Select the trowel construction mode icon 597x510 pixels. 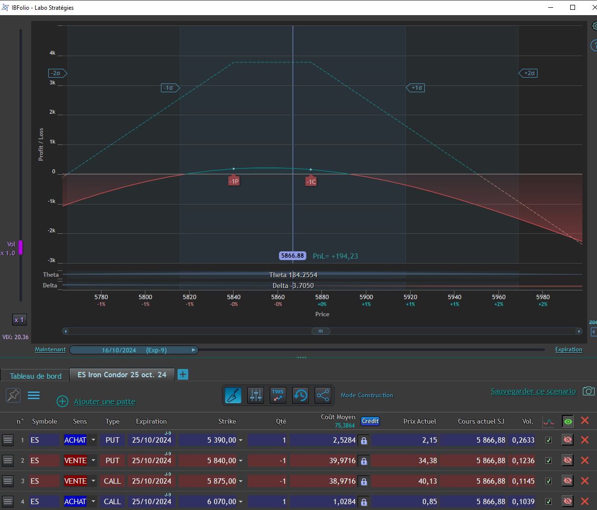click(x=233, y=395)
